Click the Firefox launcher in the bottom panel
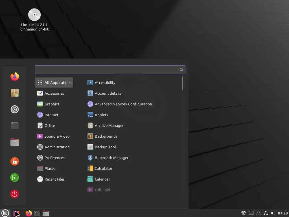 coord(29,213)
